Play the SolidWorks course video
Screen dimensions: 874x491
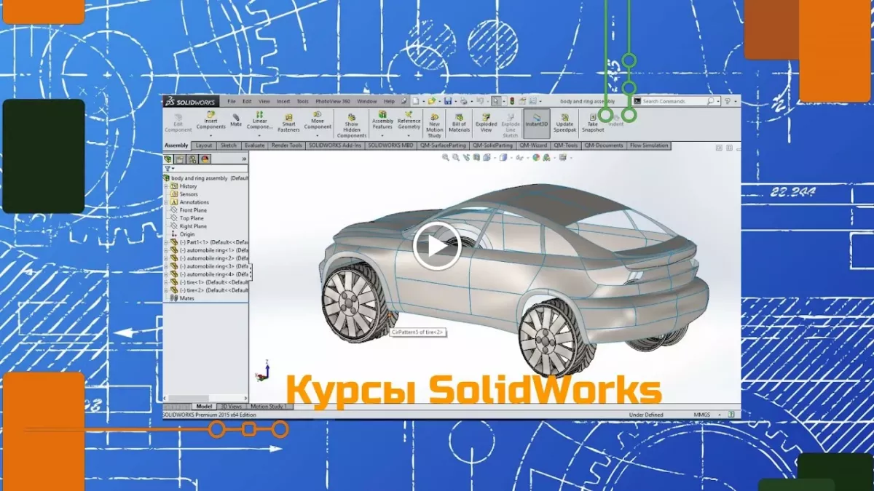coord(436,246)
